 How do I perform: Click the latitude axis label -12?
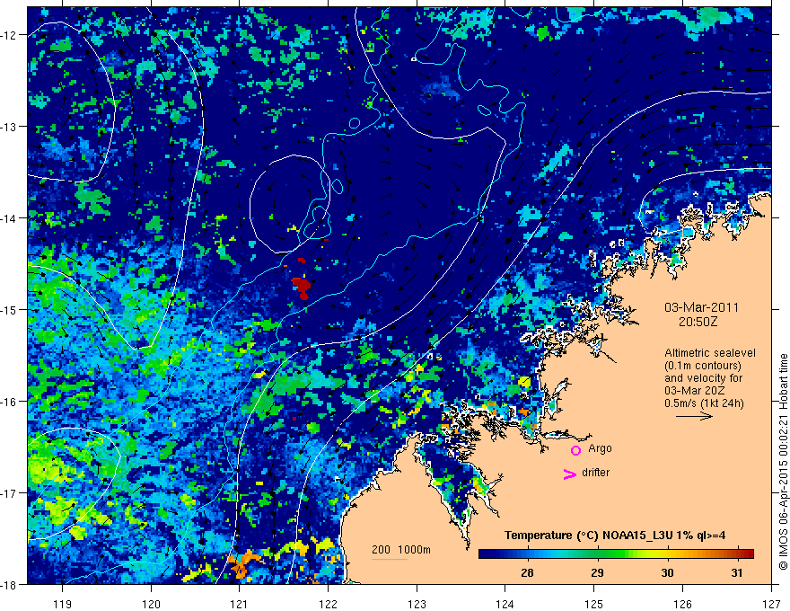9,35
